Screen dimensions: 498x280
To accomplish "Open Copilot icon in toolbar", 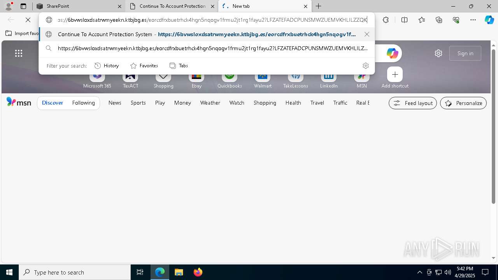I will [489, 20].
